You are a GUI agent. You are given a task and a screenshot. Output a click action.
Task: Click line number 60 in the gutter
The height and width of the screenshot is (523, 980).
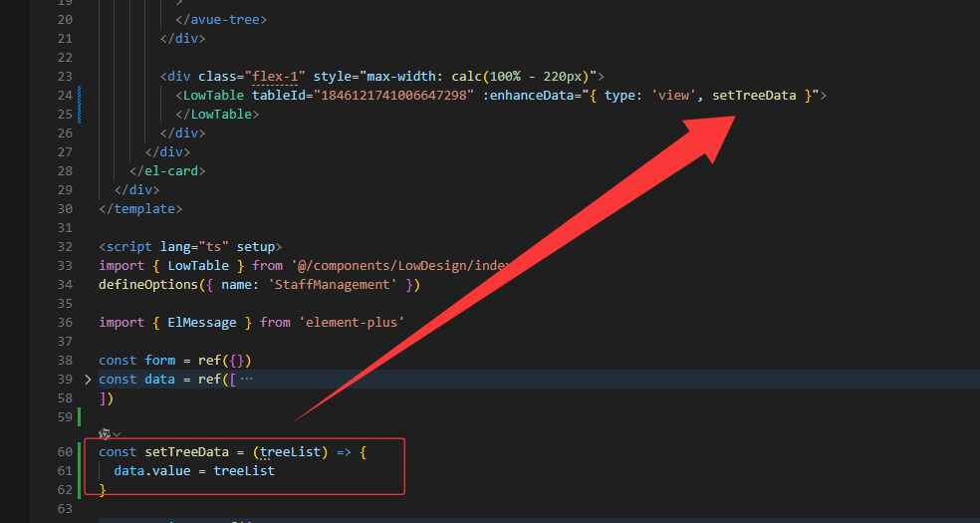coord(65,452)
